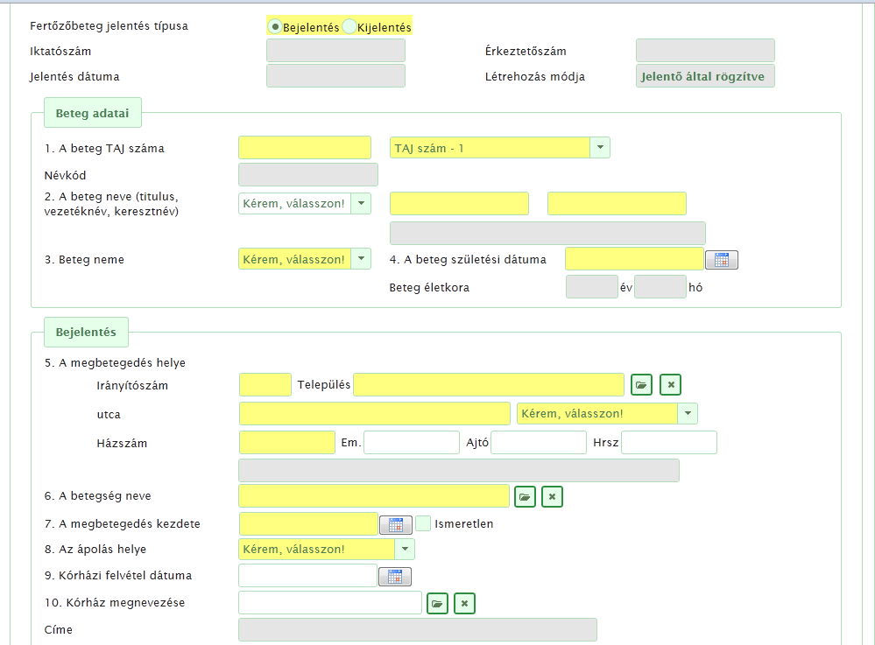The height and width of the screenshot is (645, 875).
Task: Clear Kórház megnevezése with X icon
Action: coord(465,603)
